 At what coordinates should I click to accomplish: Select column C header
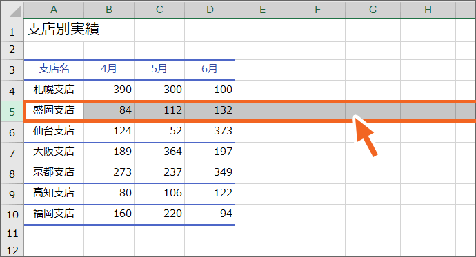coord(159,10)
